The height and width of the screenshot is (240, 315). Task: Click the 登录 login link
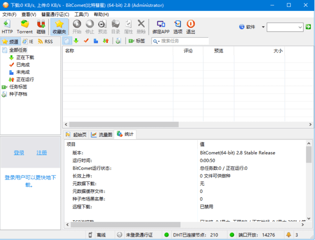[19, 153]
